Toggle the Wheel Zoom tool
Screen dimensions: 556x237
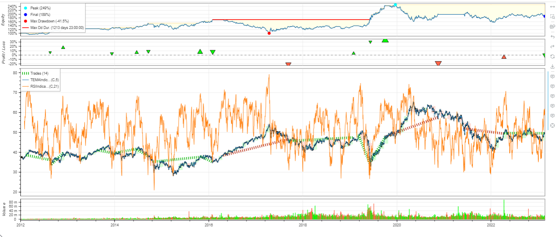click(x=552, y=27)
